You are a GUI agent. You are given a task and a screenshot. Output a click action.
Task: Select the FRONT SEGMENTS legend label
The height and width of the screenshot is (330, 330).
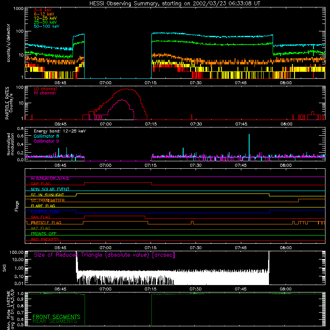click(x=57, y=317)
